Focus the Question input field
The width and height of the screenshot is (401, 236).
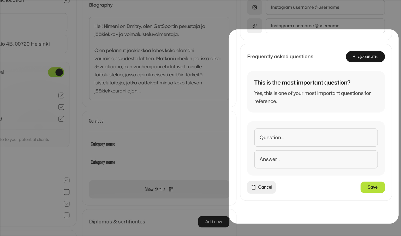316,138
